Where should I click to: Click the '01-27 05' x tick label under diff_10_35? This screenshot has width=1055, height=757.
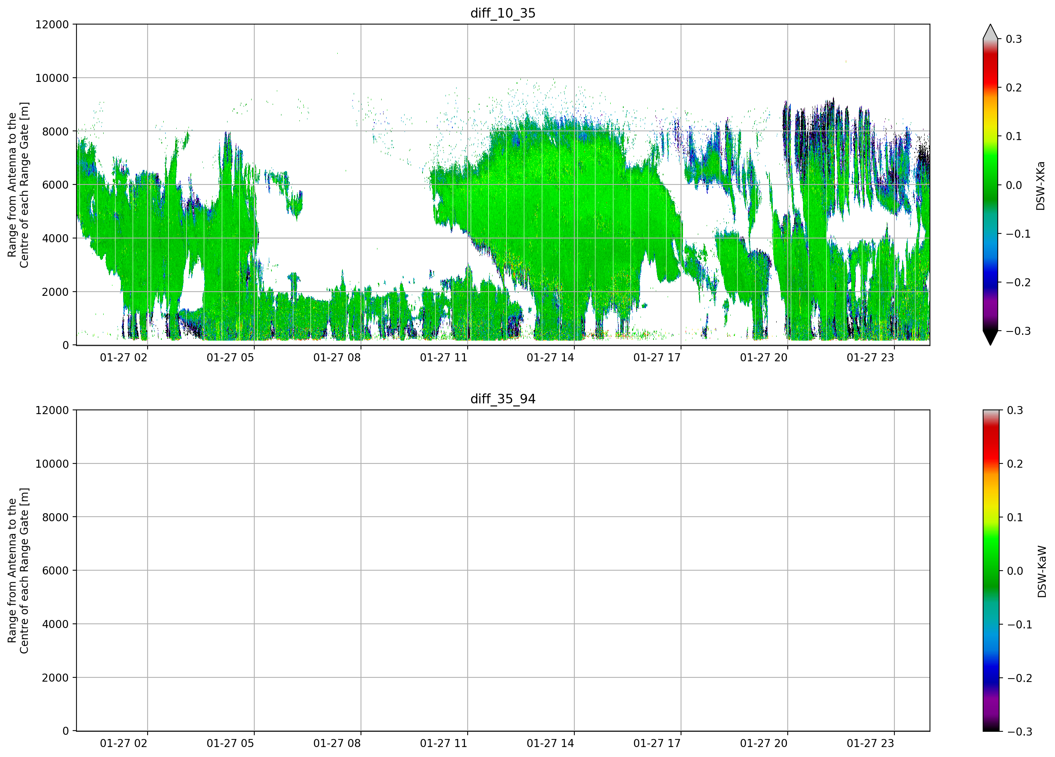click(x=230, y=357)
